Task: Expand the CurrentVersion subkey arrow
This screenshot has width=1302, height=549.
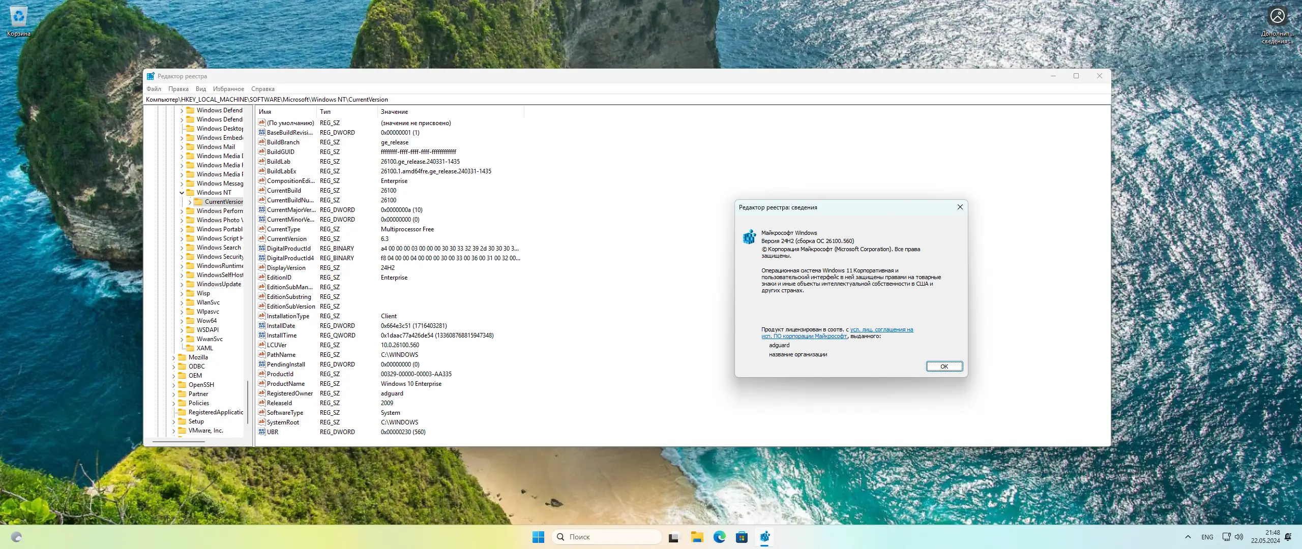Action: point(190,202)
